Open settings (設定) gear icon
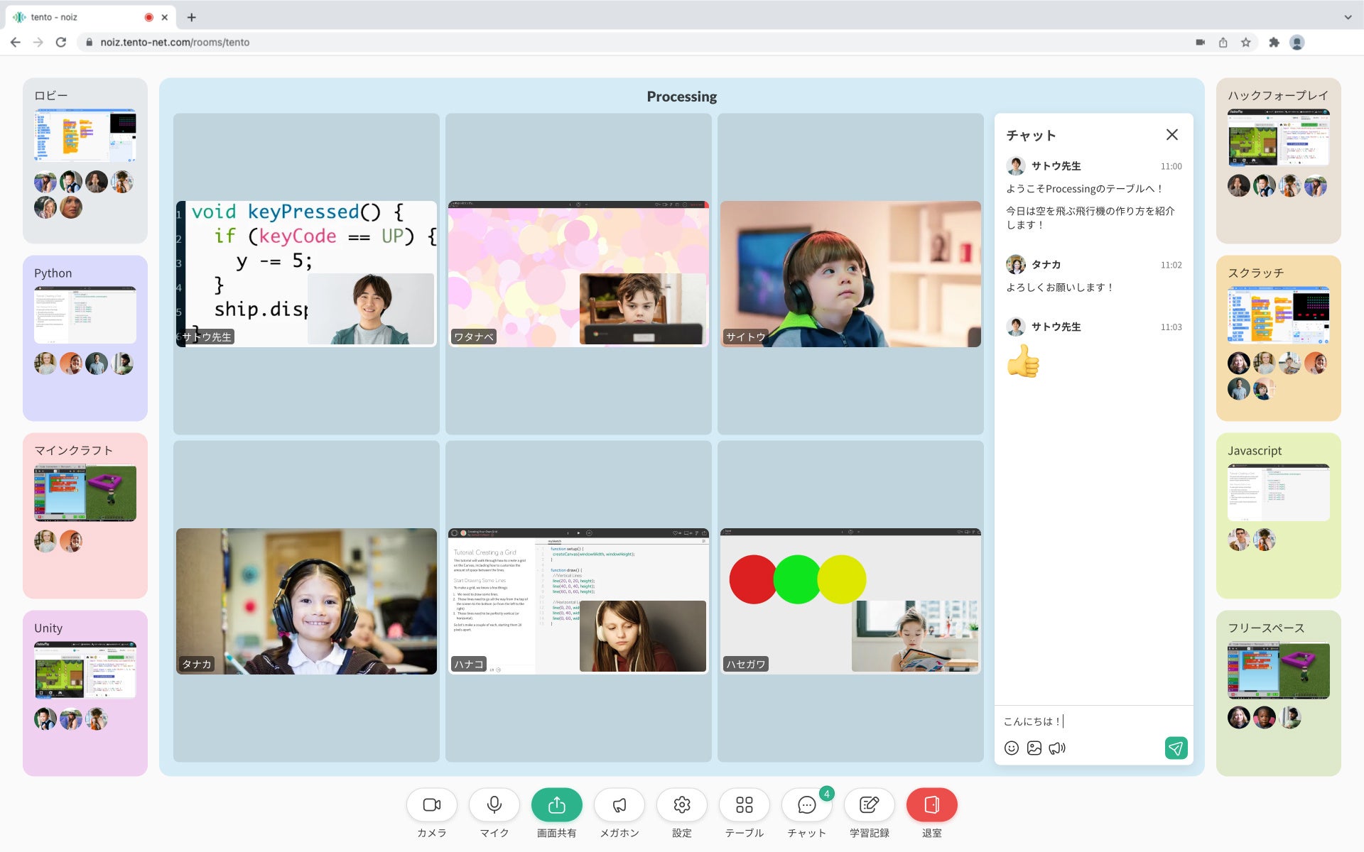This screenshot has height=852, width=1364. [x=682, y=804]
